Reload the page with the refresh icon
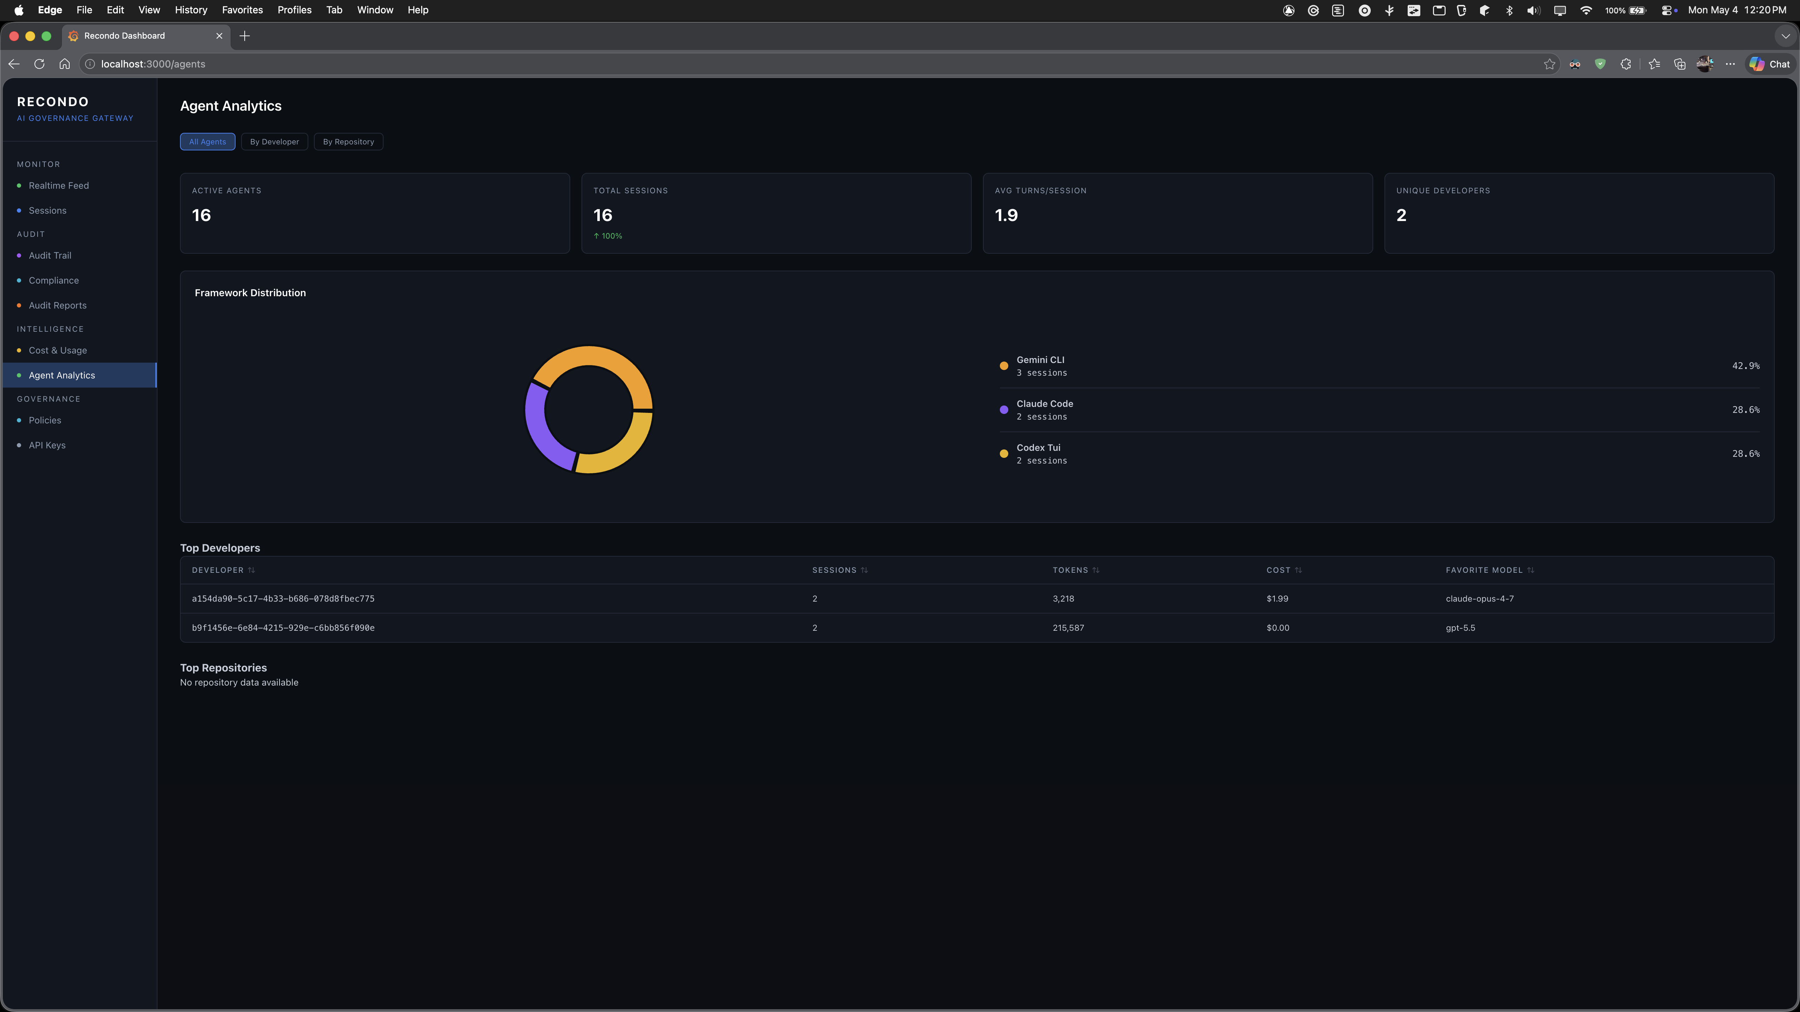1800x1012 pixels. (39, 64)
